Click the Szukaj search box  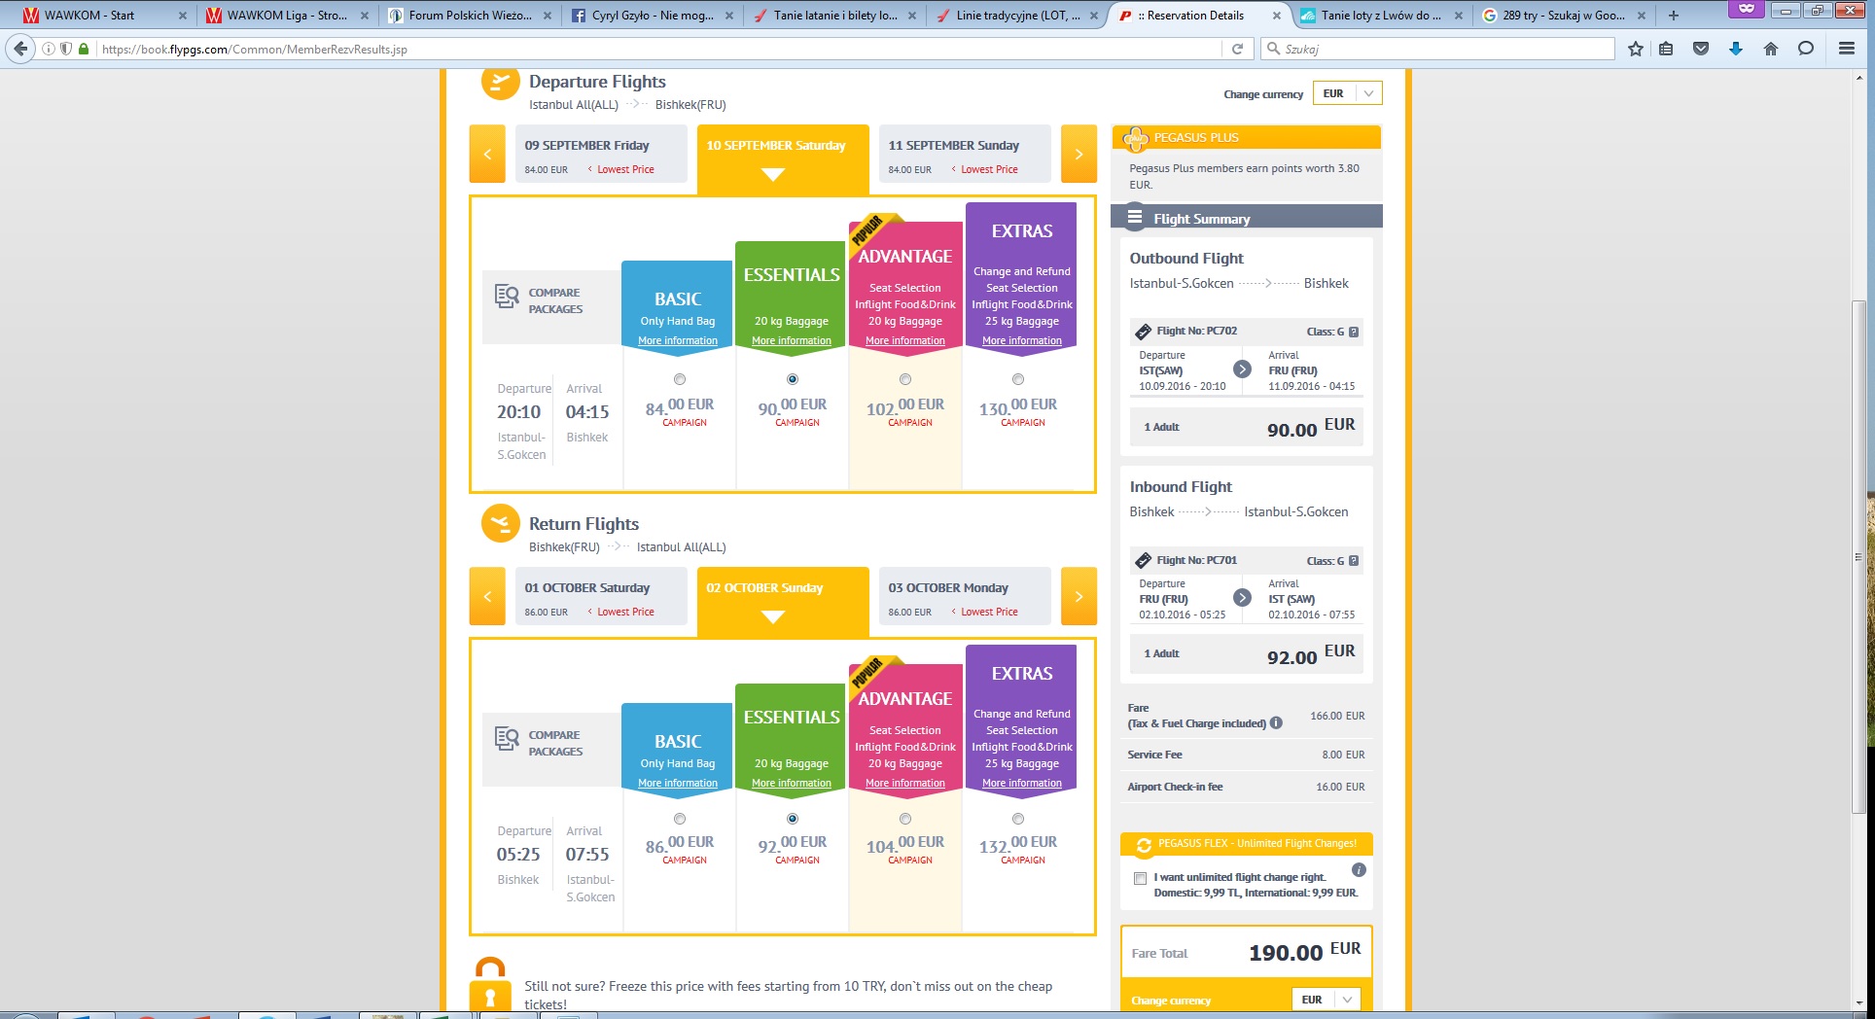[x=1437, y=49]
